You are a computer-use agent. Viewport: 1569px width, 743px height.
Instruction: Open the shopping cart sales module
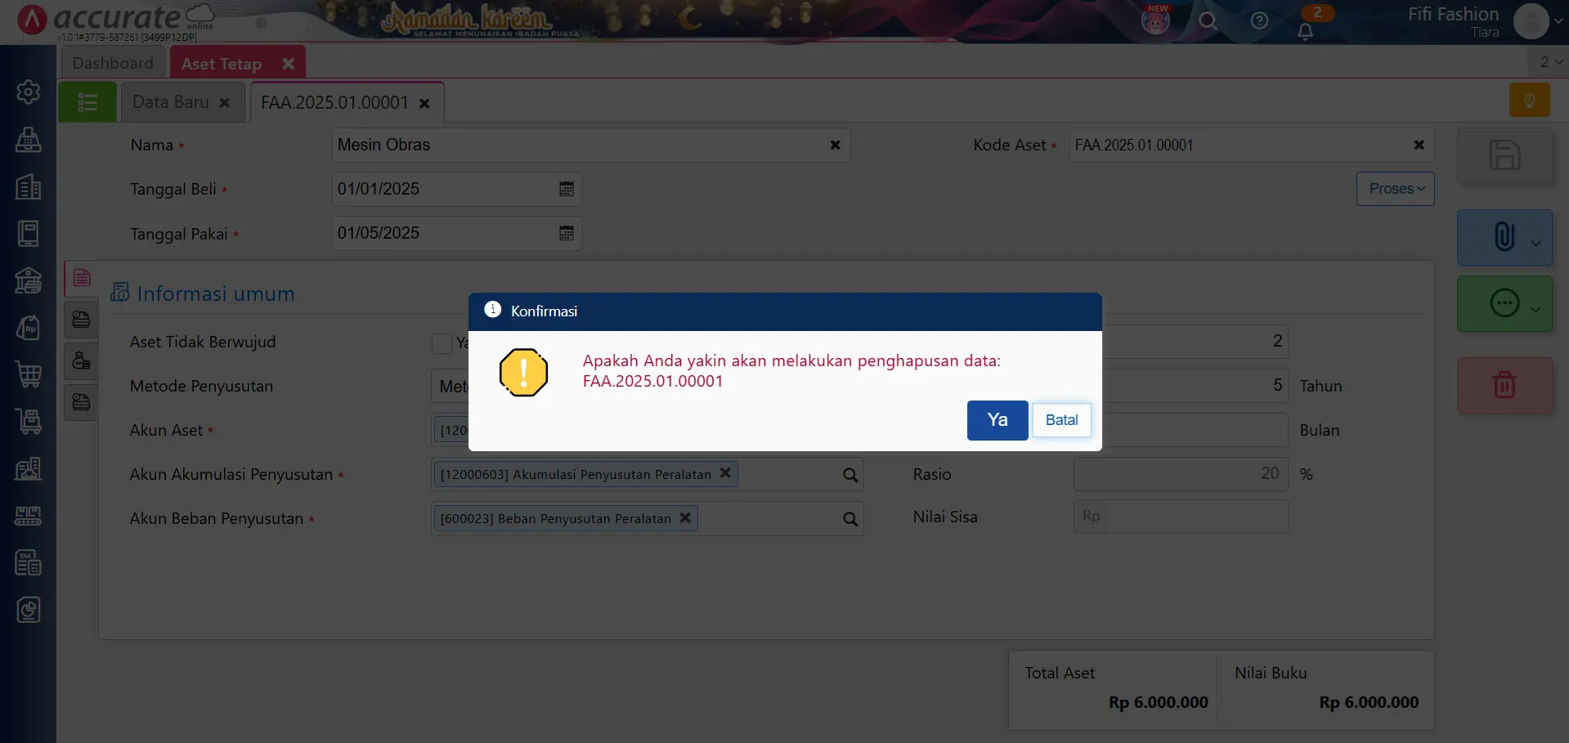(x=29, y=374)
